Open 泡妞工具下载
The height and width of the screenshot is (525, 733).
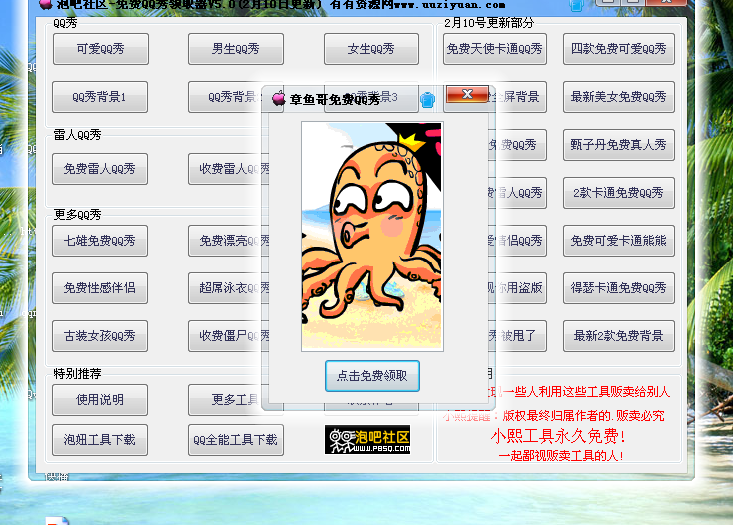click(100, 440)
